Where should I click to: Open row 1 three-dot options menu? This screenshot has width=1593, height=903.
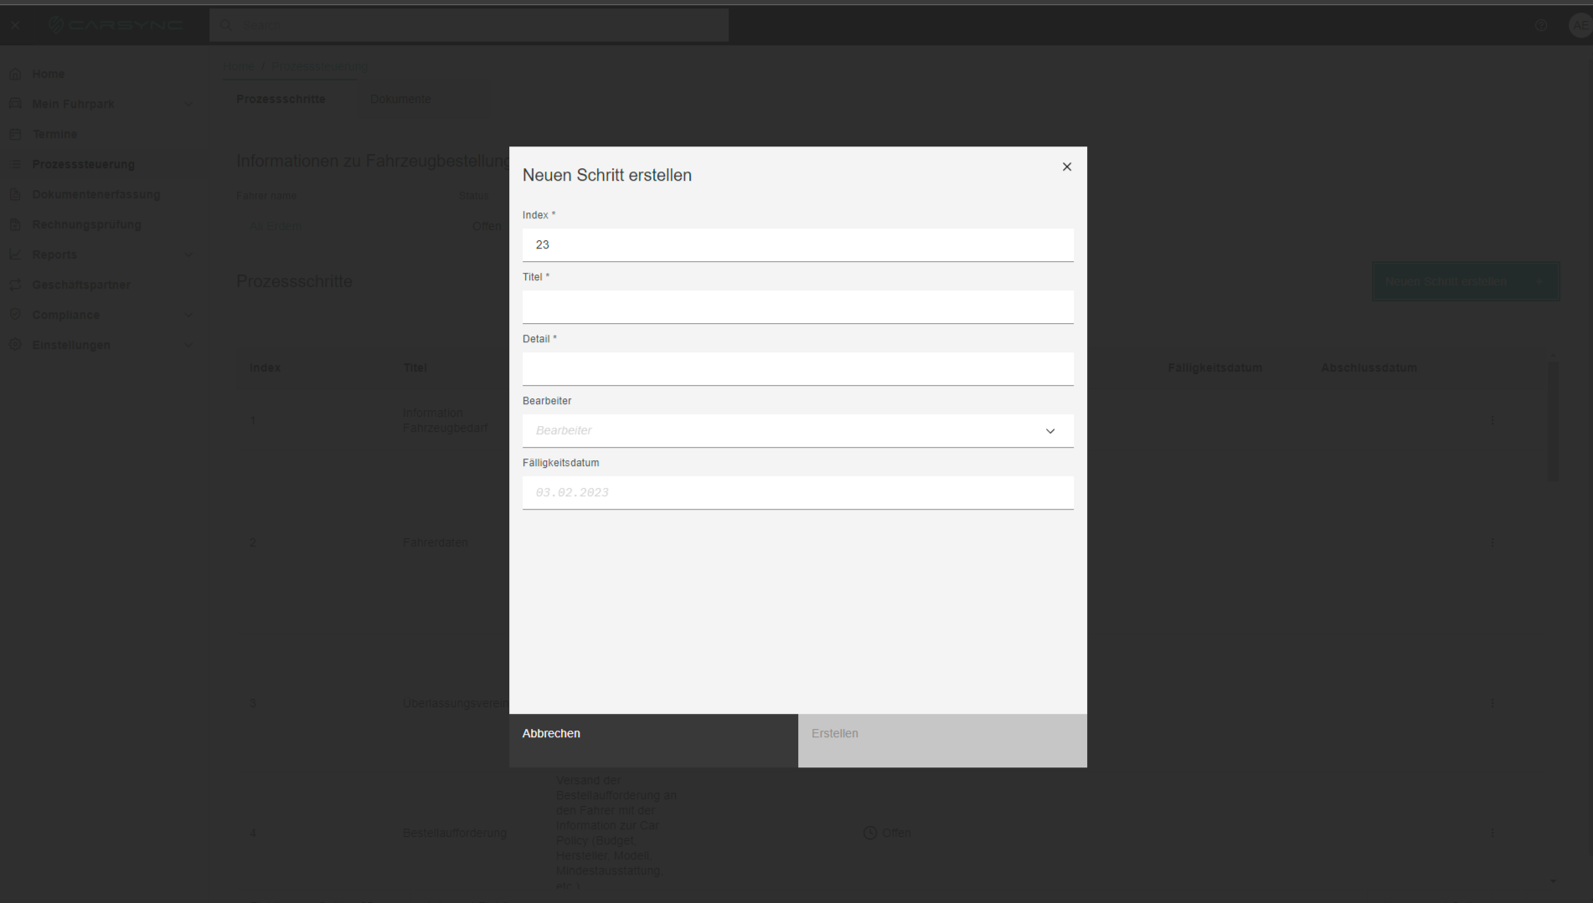pyautogui.click(x=1492, y=420)
